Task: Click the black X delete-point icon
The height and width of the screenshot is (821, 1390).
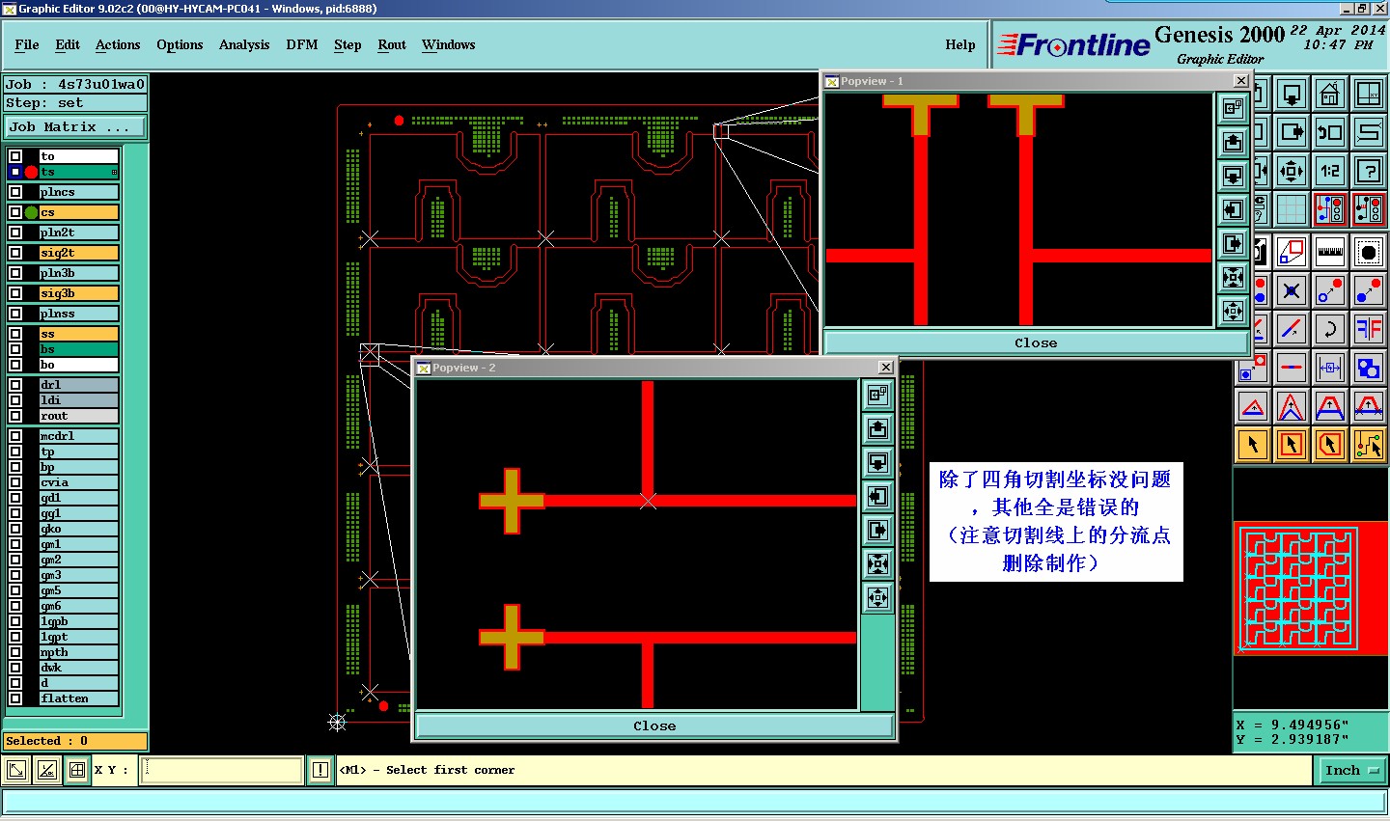Action: [x=1292, y=290]
